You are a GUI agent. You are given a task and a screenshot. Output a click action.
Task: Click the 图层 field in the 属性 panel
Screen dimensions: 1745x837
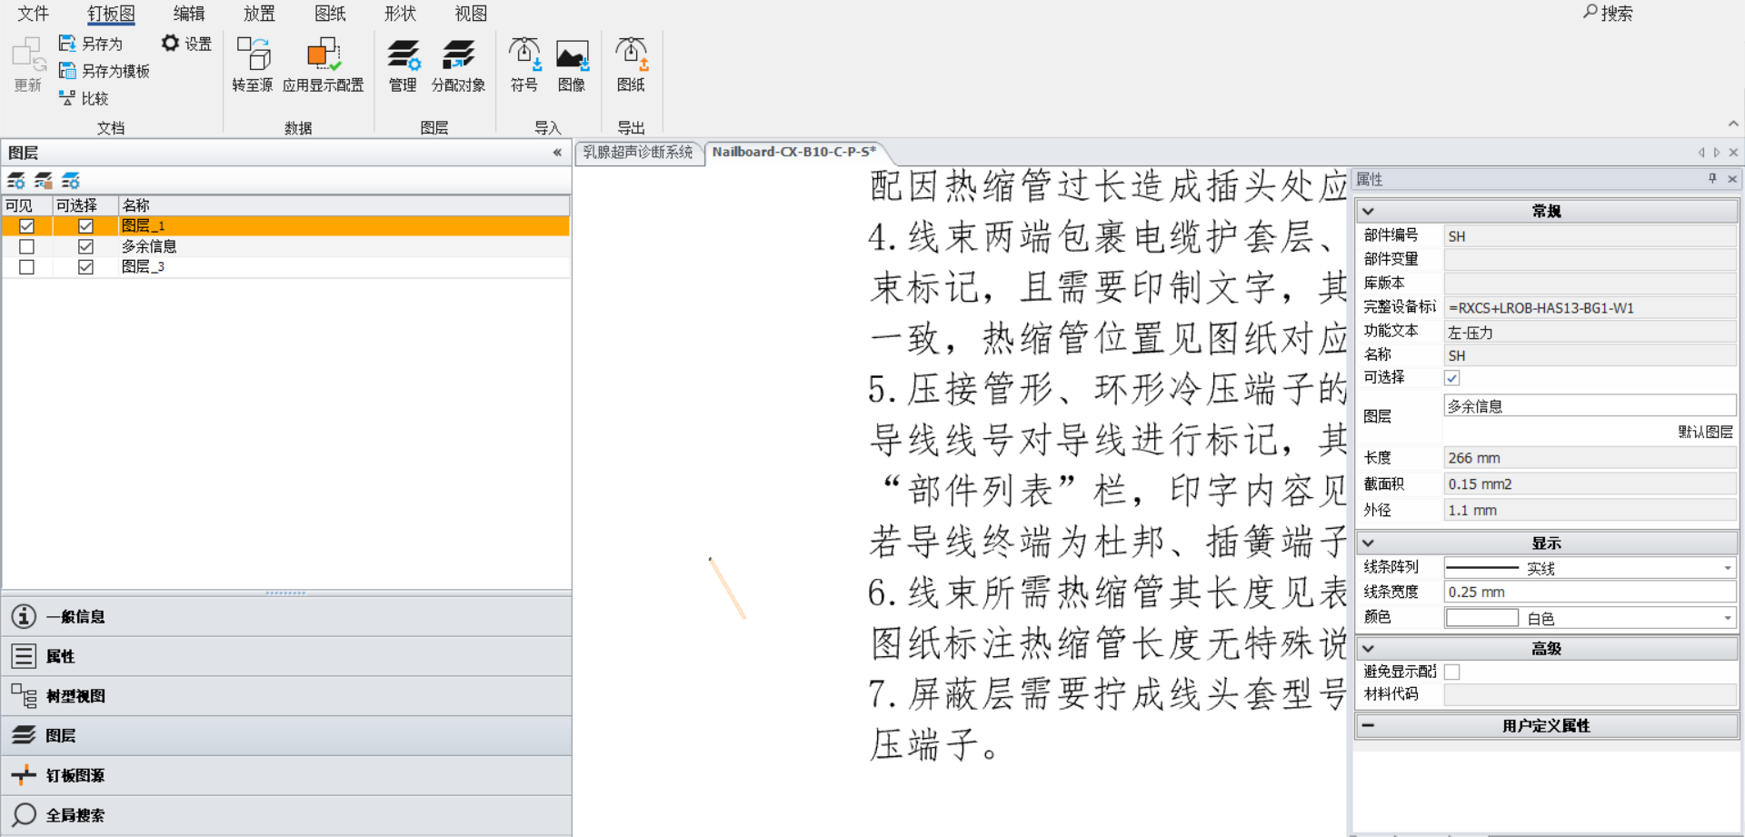(x=1590, y=406)
